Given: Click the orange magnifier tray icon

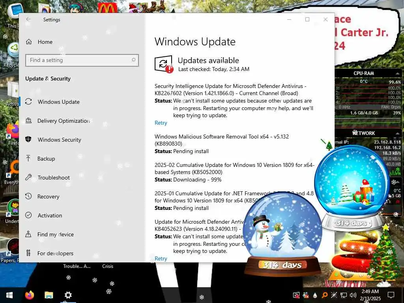Looking at the screenshot, I should click(325, 295).
